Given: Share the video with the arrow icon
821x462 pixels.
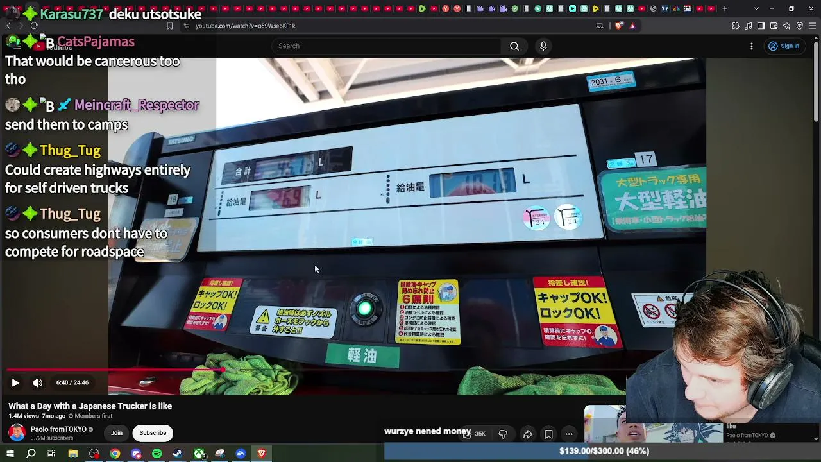Looking at the screenshot, I should [x=527, y=434].
